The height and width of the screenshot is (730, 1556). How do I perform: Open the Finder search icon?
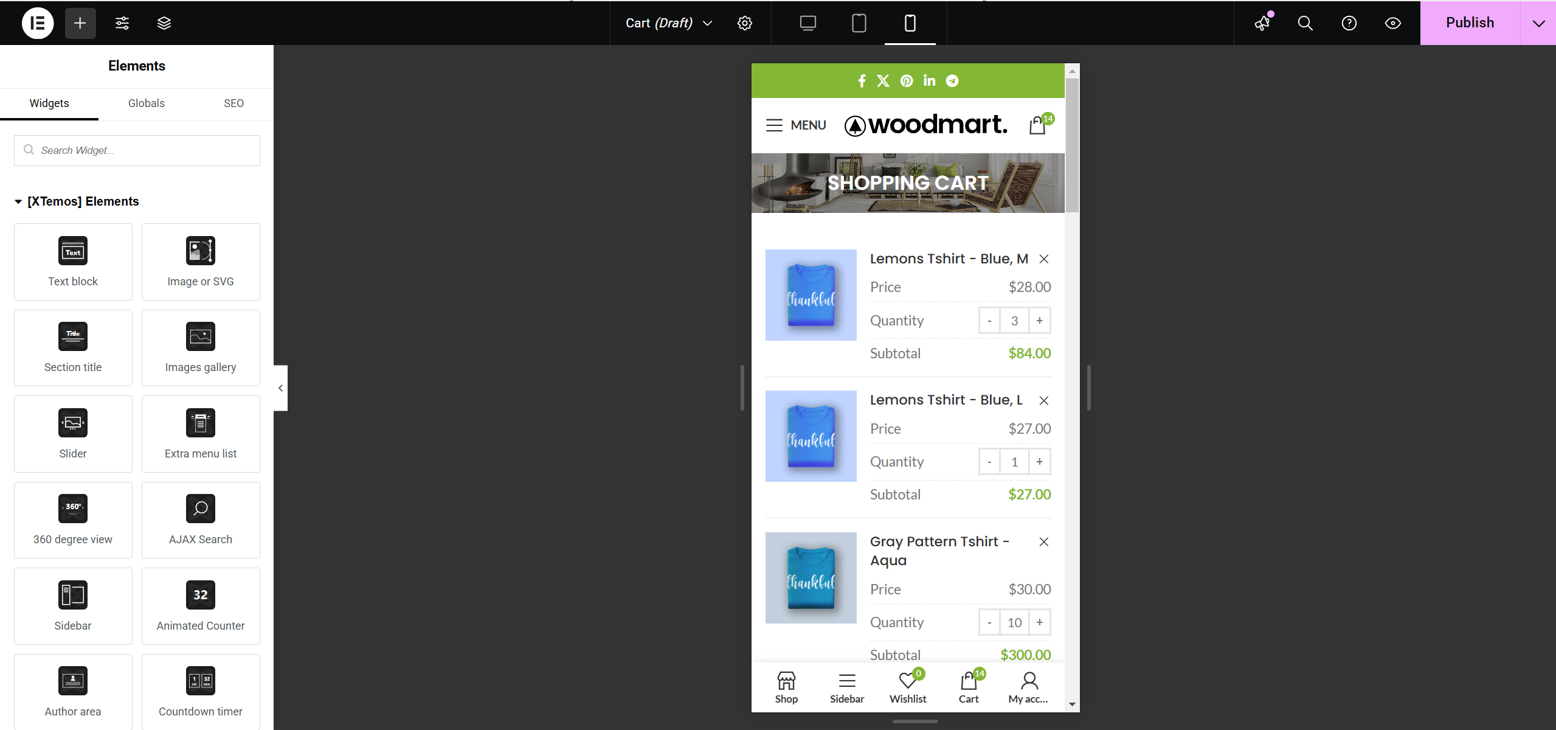click(1304, 23)
